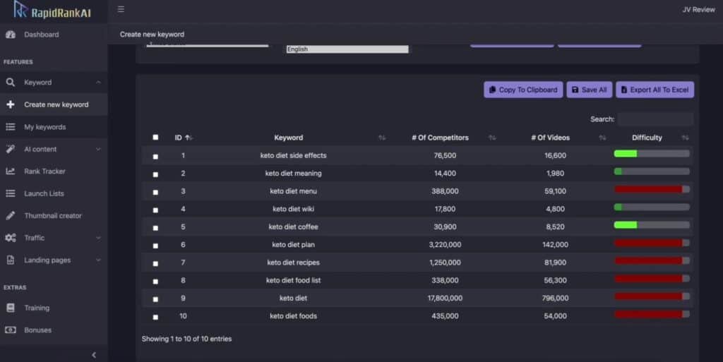
Task: Open Landing pages in the sidebar
Action: pyautogui.click(x=47, y=260)
